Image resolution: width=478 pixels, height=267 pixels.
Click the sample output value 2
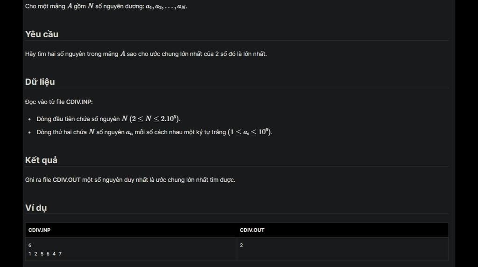coord(241,245)
